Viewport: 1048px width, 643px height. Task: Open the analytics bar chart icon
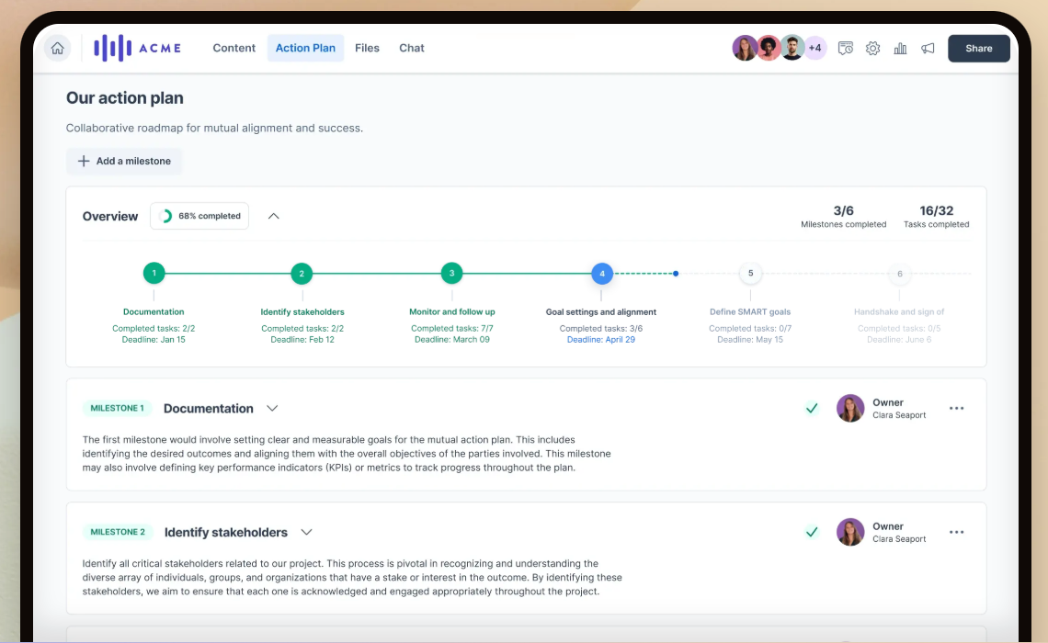[900, 48]
